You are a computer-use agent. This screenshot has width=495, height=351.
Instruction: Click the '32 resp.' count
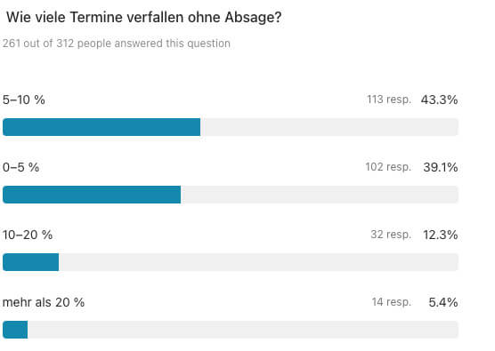click(x=391, y=235)
